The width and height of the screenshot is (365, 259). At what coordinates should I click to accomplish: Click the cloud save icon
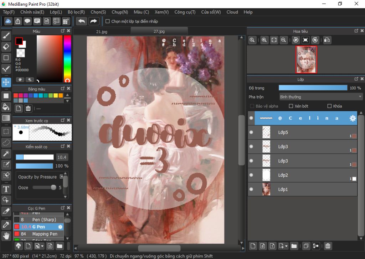click(8, 21)
